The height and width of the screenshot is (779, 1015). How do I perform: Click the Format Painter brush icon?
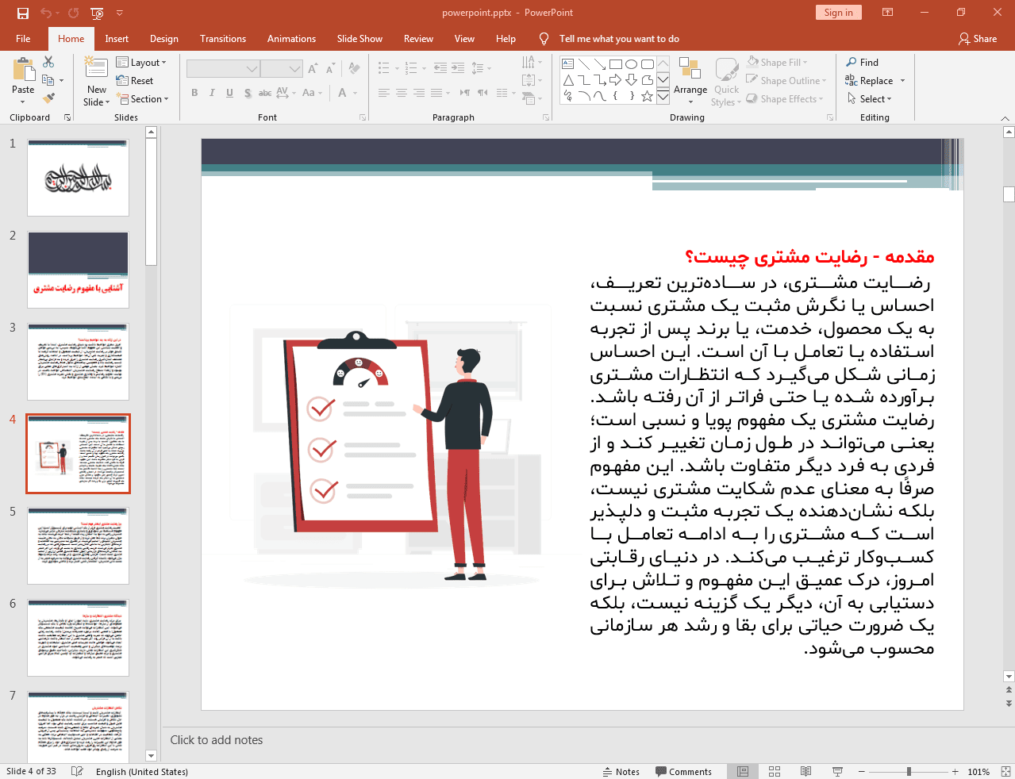(48, 98)
